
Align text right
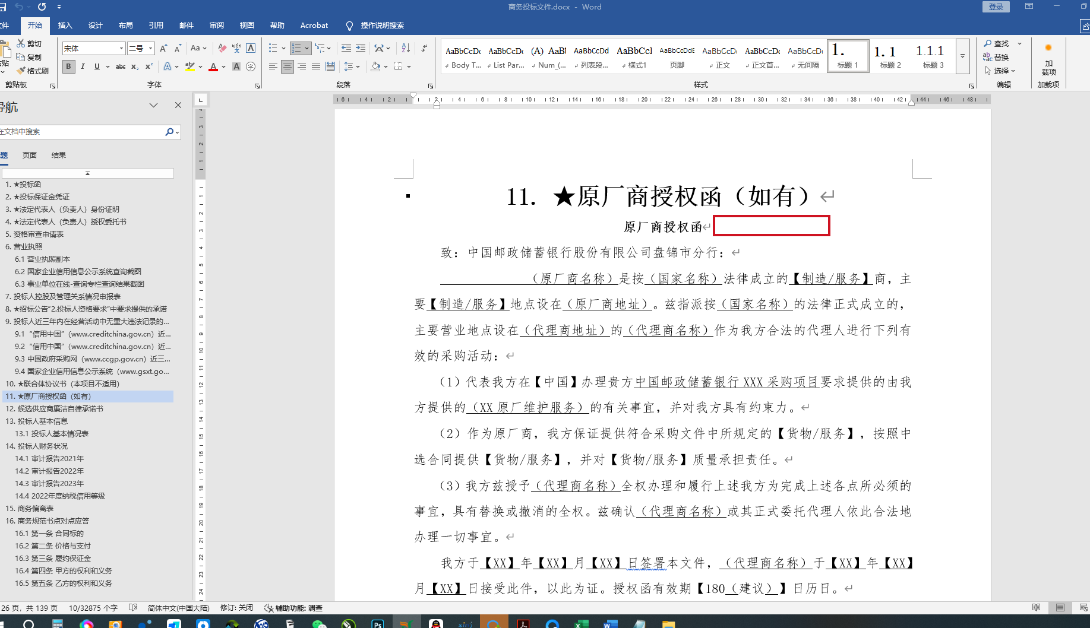tap(302, 66)
